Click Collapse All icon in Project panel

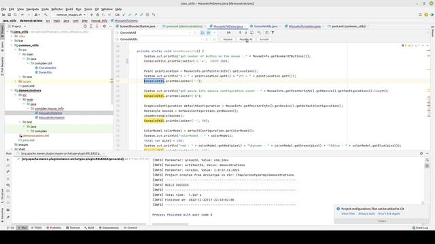click(x=97, y=26)
